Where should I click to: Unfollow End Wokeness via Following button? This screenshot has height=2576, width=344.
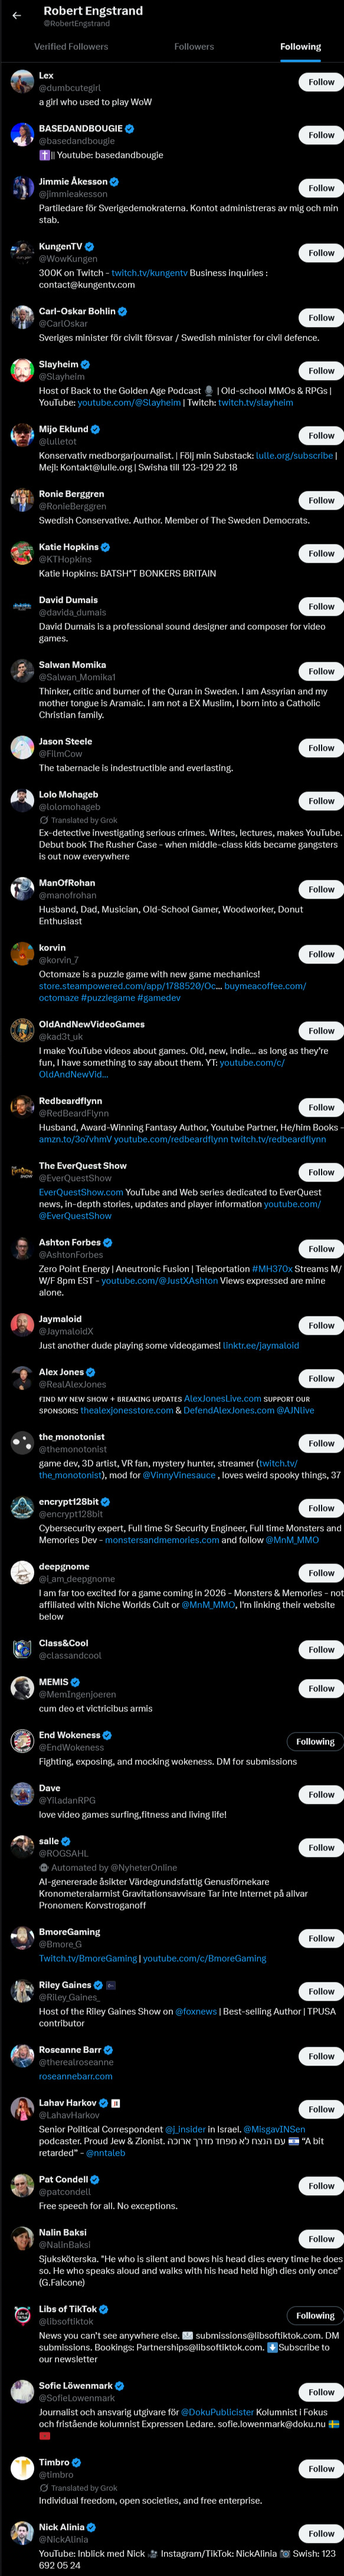(x=315, y=1741)
